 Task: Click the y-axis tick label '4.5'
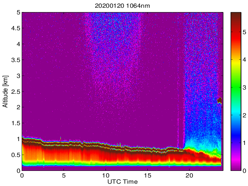15,28
